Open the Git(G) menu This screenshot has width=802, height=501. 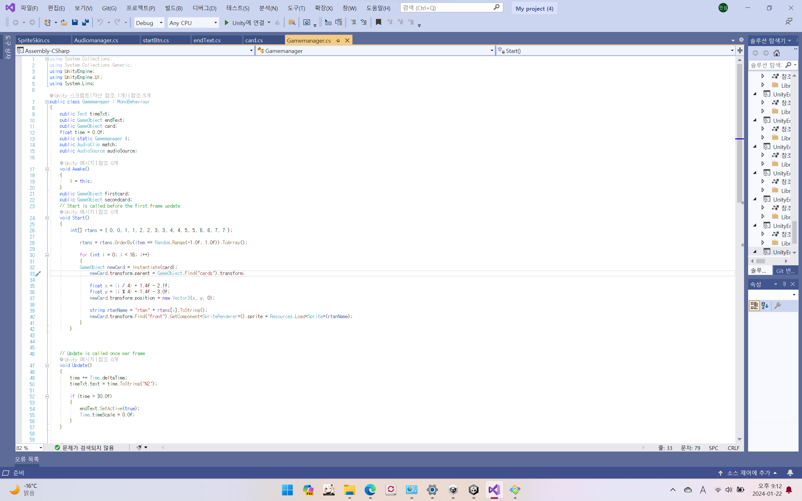[109, 8]
